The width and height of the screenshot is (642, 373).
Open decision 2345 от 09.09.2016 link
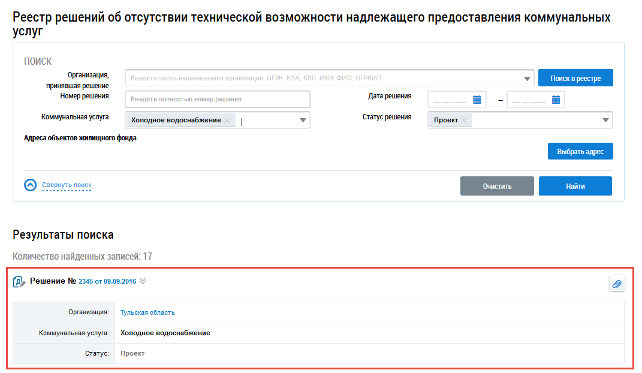pyautogui.click(x=107, y=281)
